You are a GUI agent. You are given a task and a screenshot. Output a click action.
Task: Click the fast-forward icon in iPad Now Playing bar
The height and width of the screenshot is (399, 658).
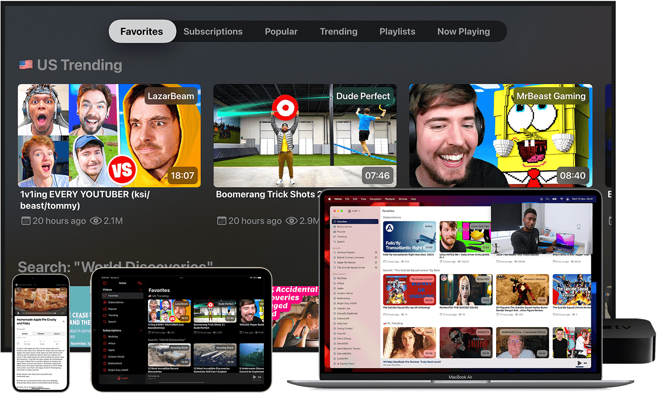click(260, 377)
